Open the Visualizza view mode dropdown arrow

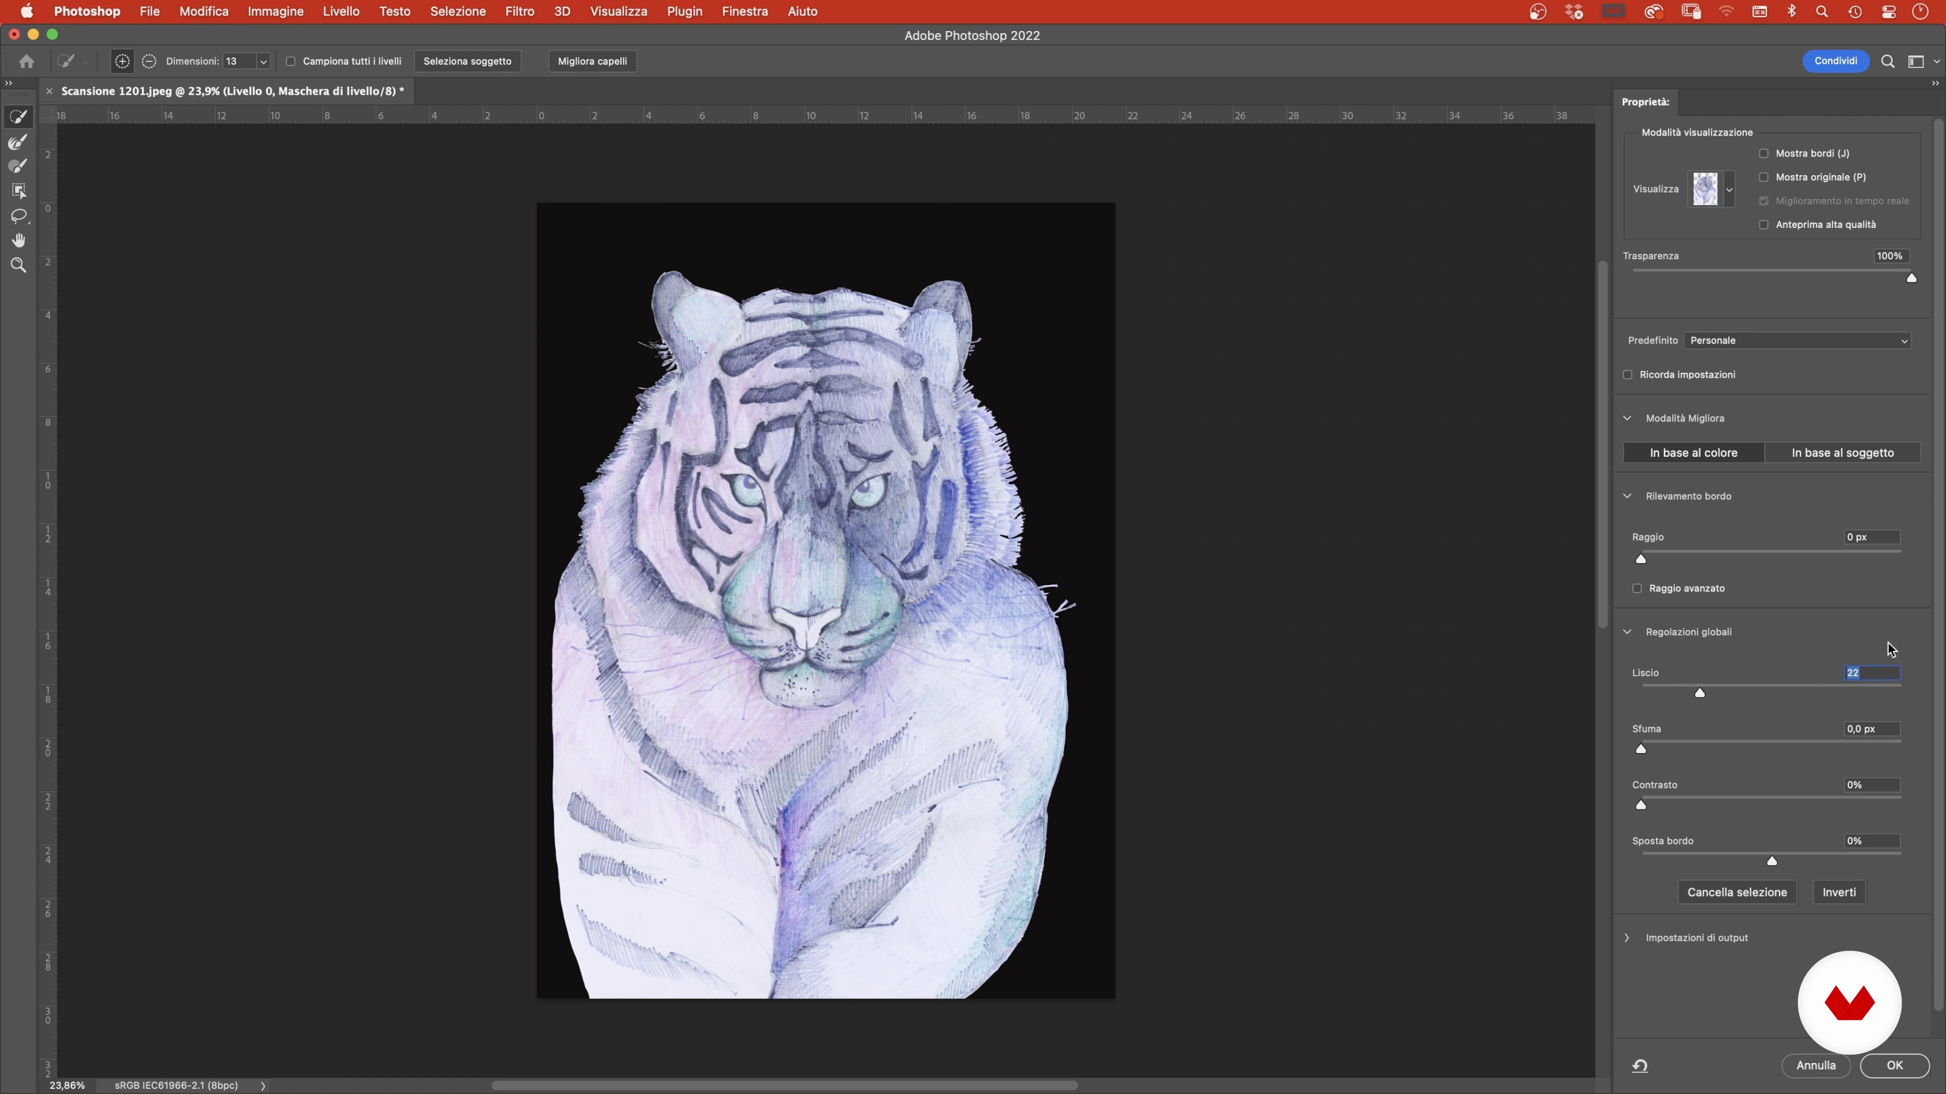1729,189
